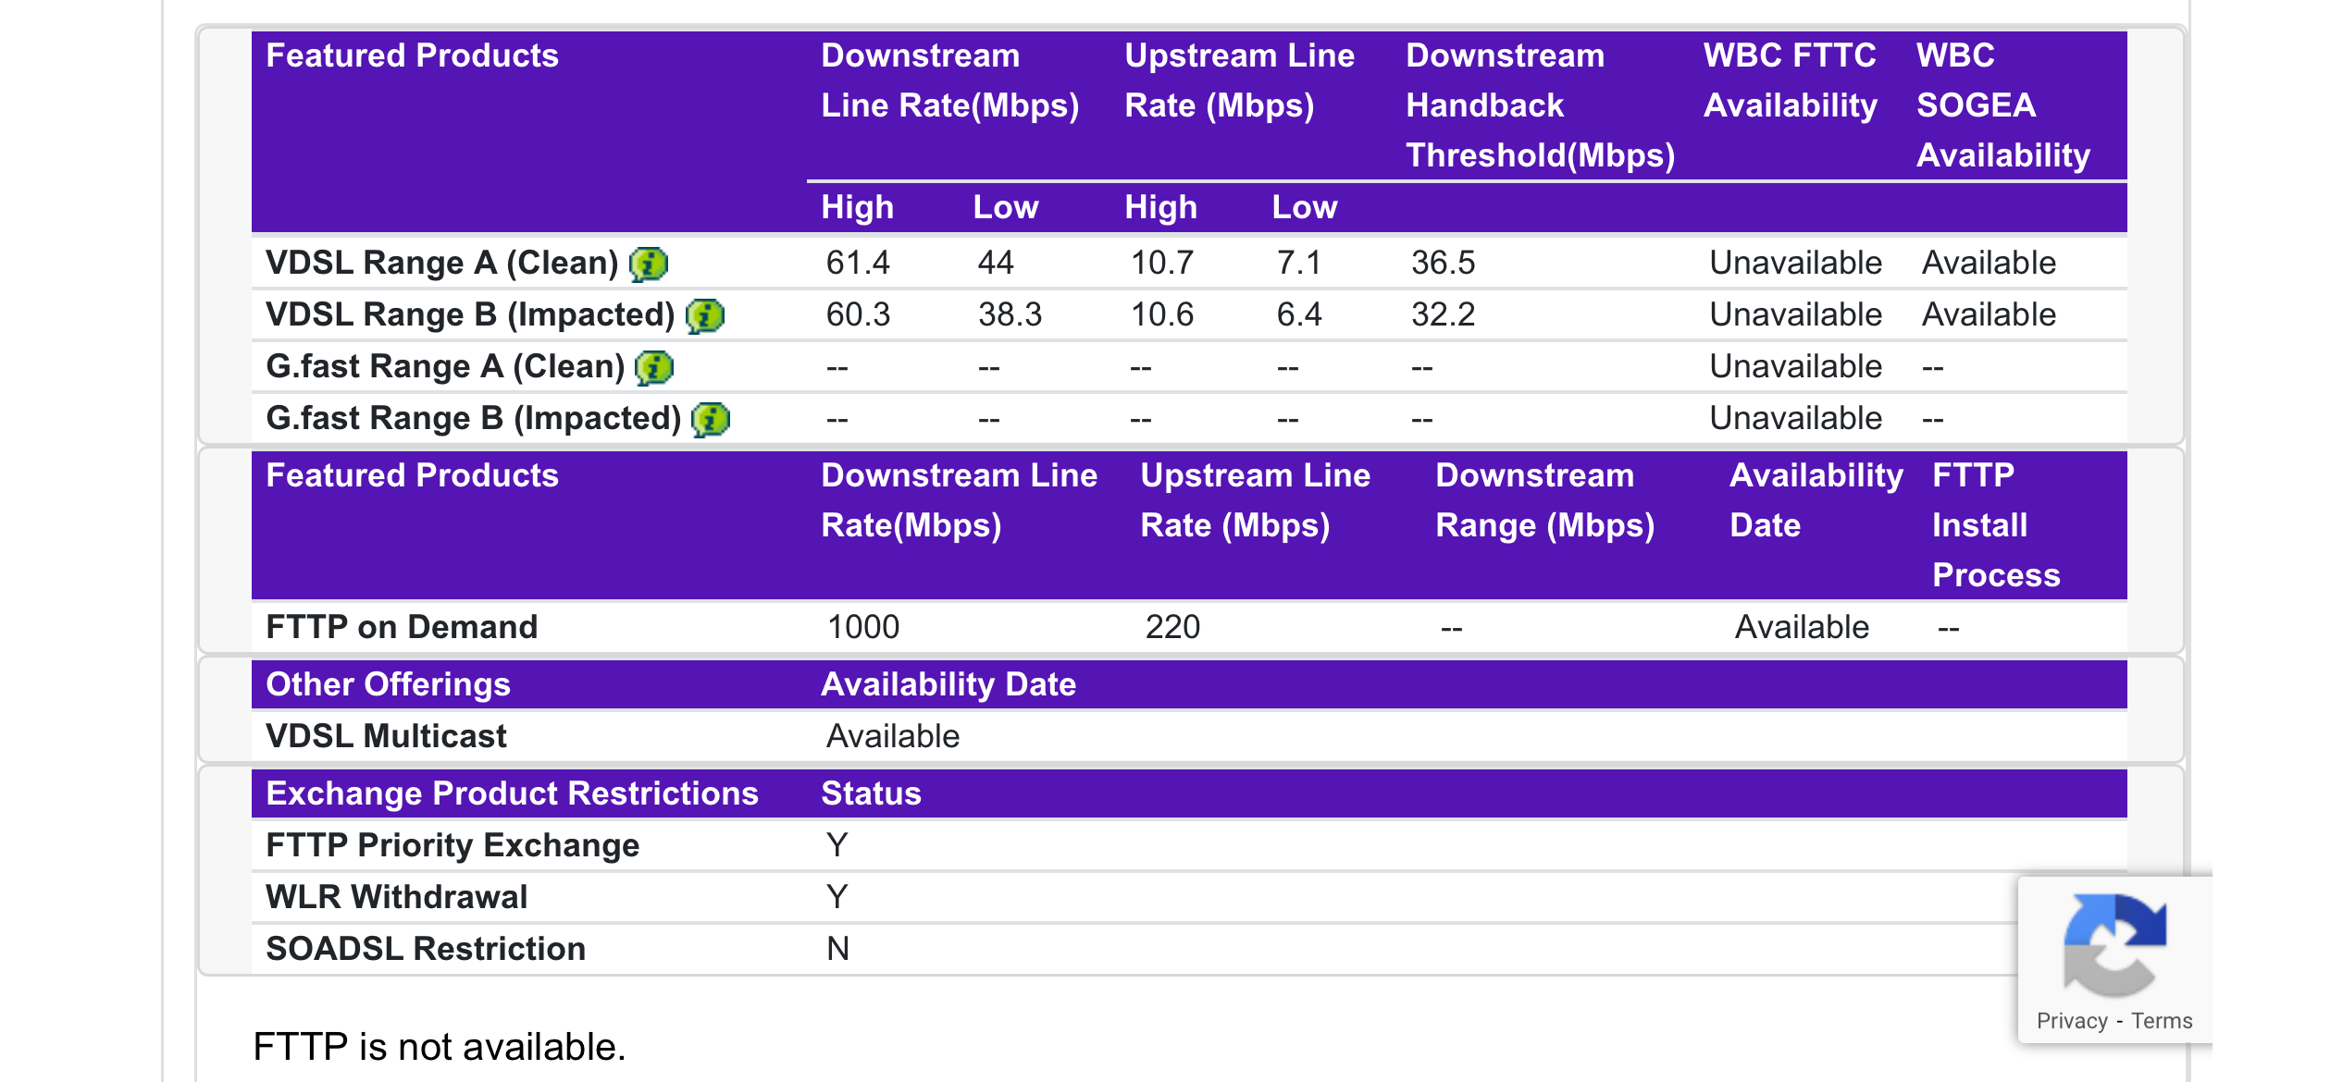Click the Exchange Product Restrictions header

pyautogui.click(x=511, y=793)
